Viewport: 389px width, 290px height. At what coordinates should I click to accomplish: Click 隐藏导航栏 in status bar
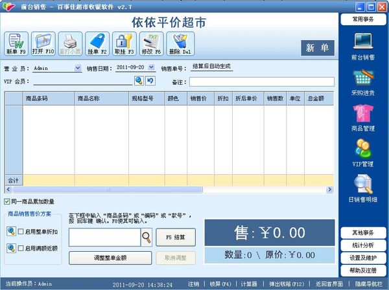(369, 284)
